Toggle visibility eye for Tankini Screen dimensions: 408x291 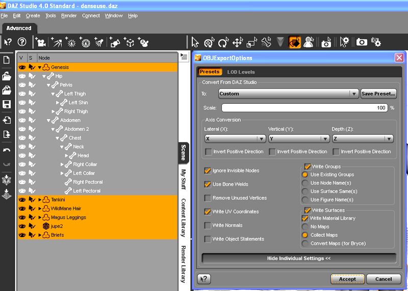coord(22,199)
